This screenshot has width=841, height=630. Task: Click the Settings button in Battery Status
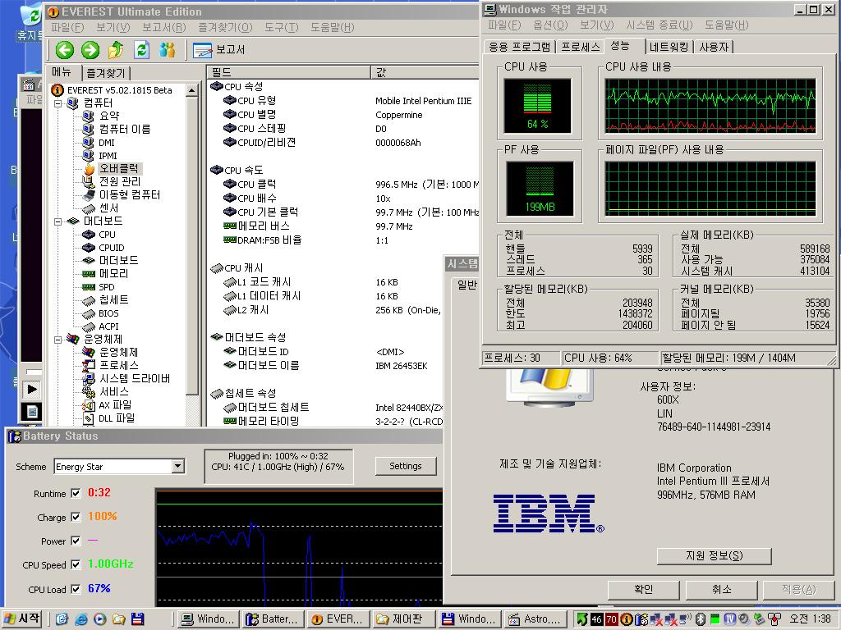pyautogui.click(x=406, y=464)
